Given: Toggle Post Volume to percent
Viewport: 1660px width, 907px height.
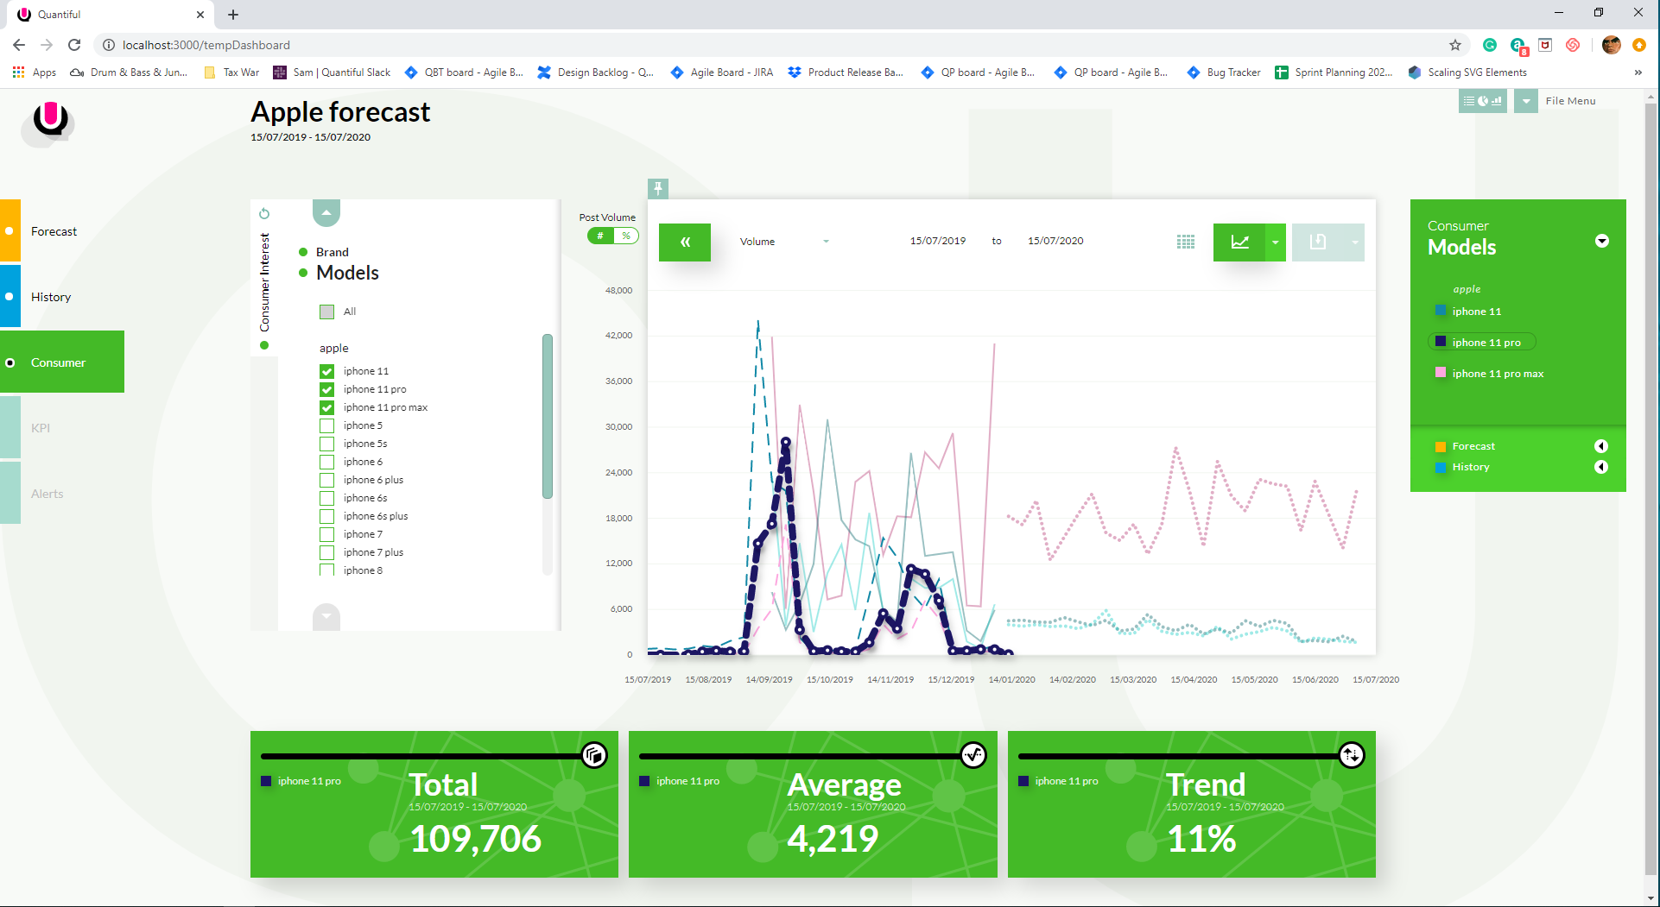Looking at the screenshot, I should [626, 236].
